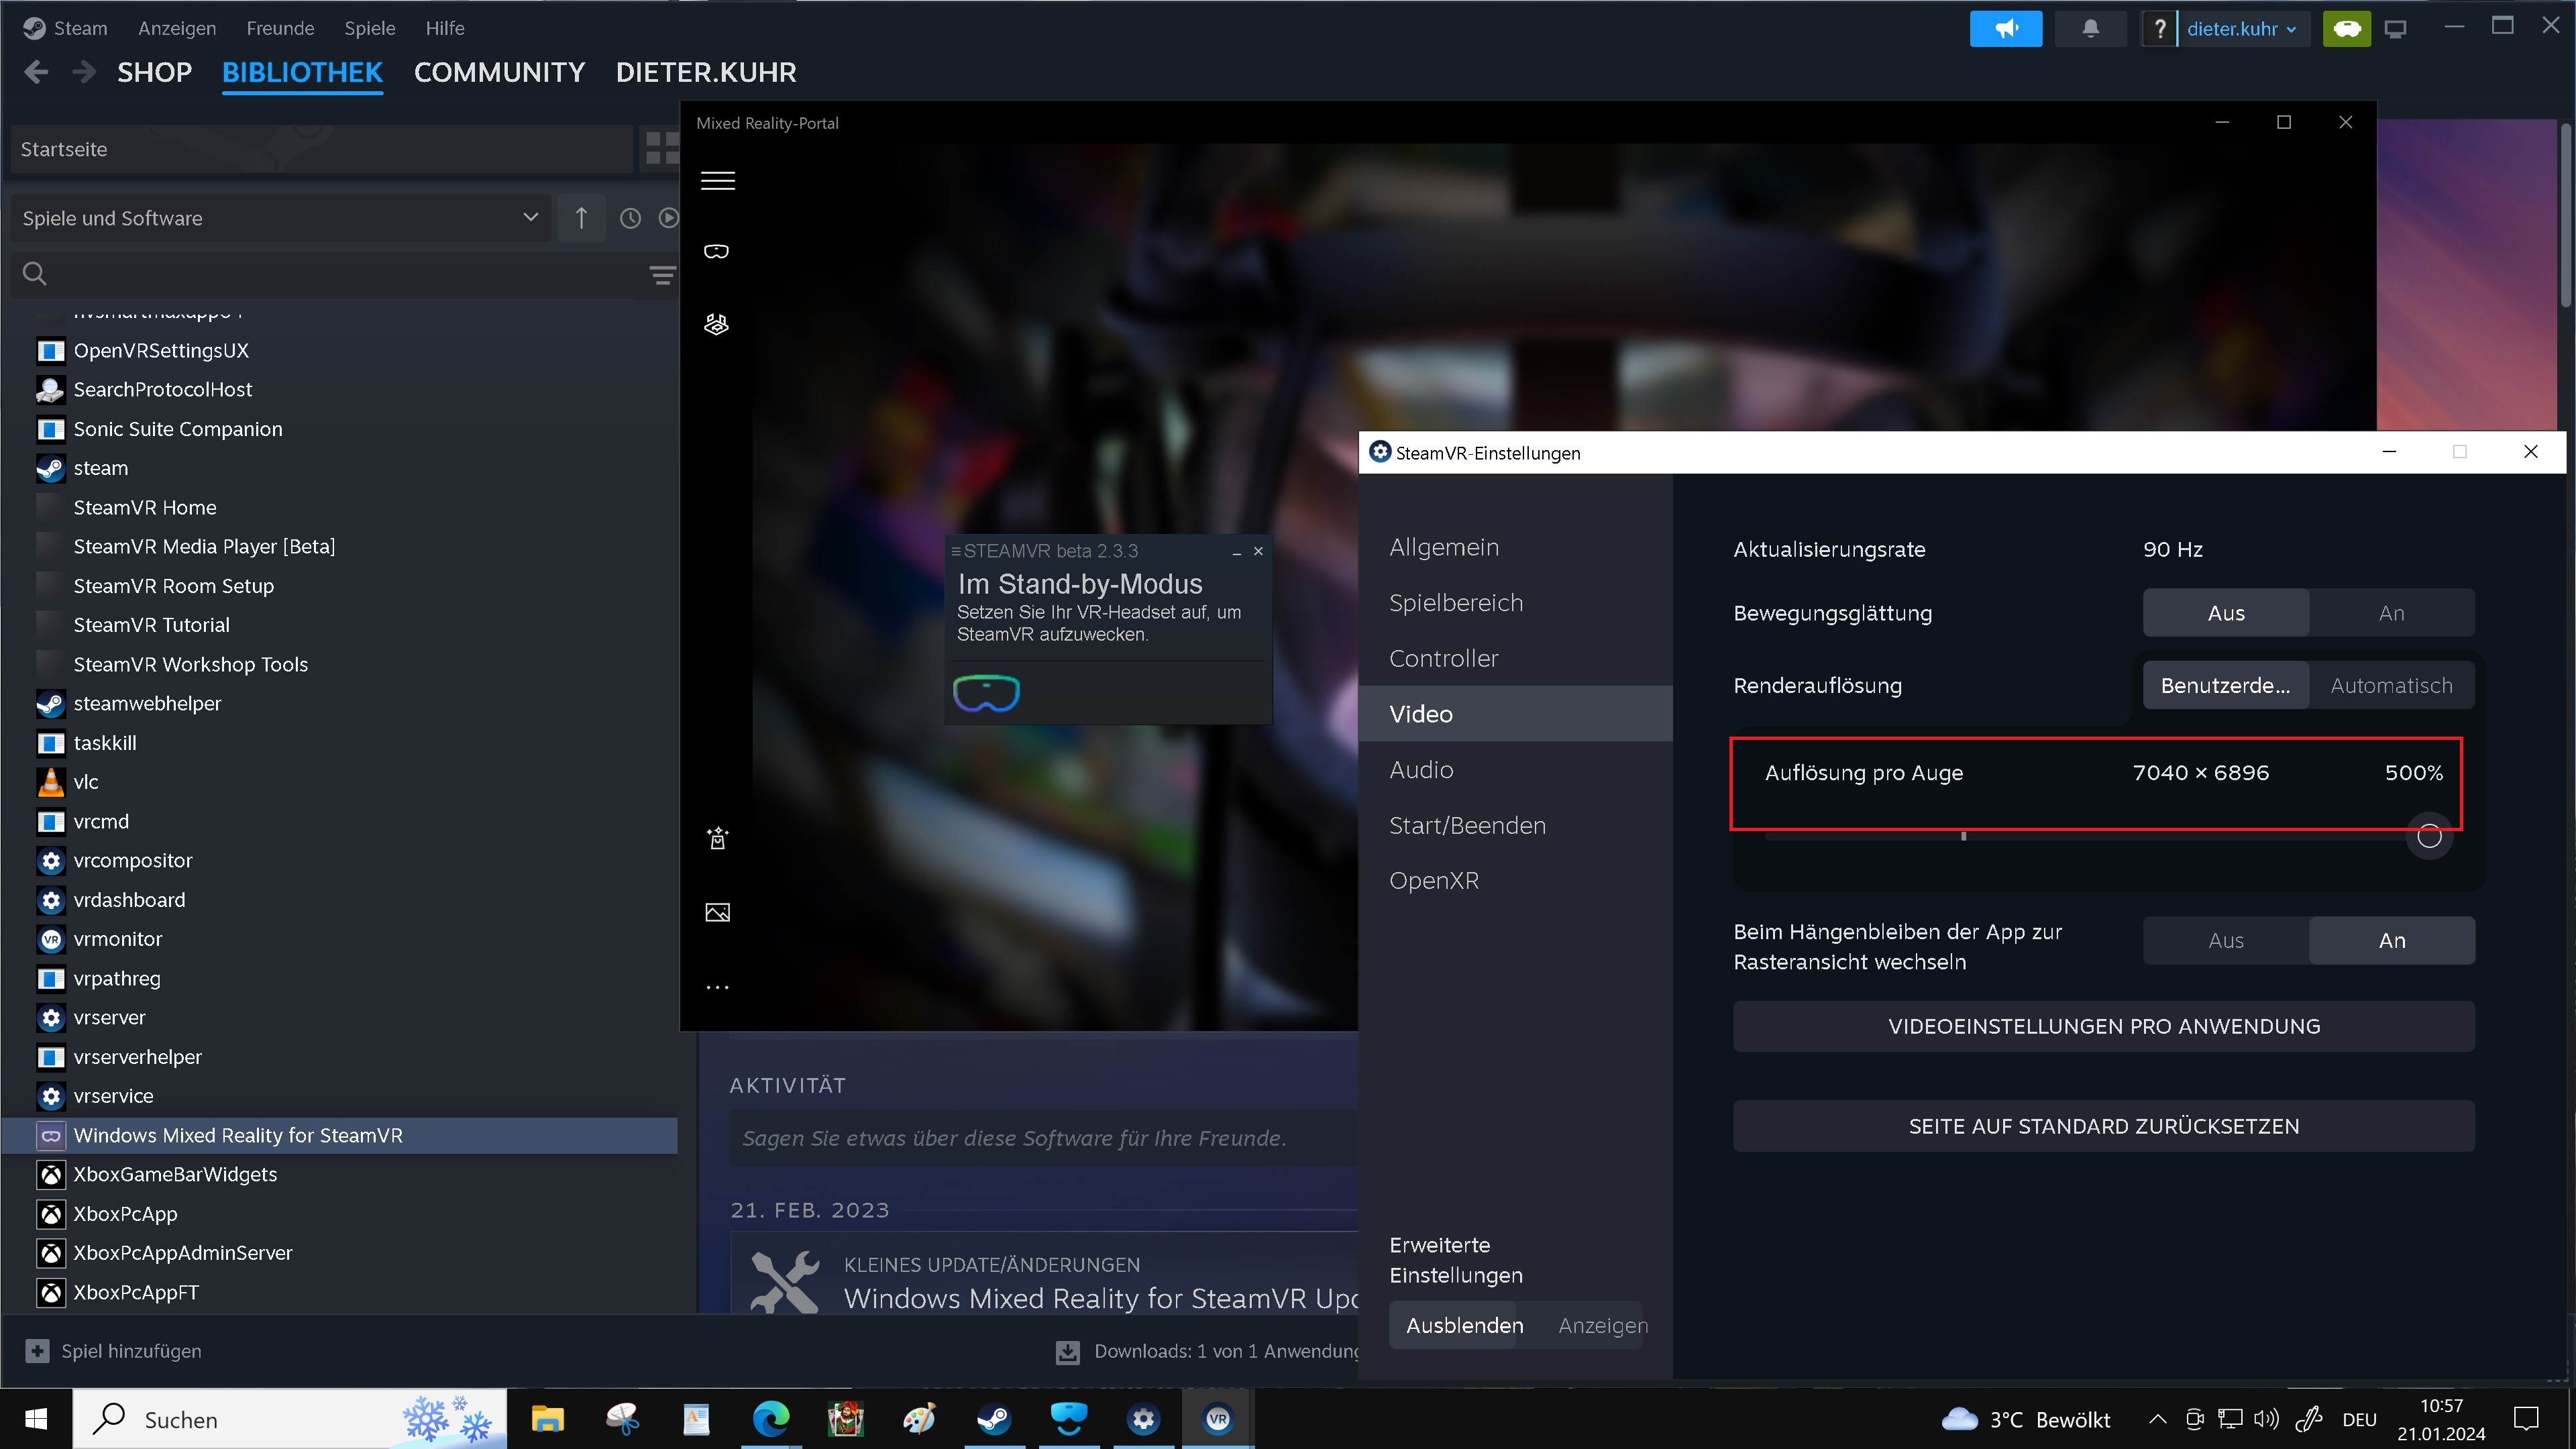
Task: Open Paint from the taskbar
Action: tap(919, 1419)
